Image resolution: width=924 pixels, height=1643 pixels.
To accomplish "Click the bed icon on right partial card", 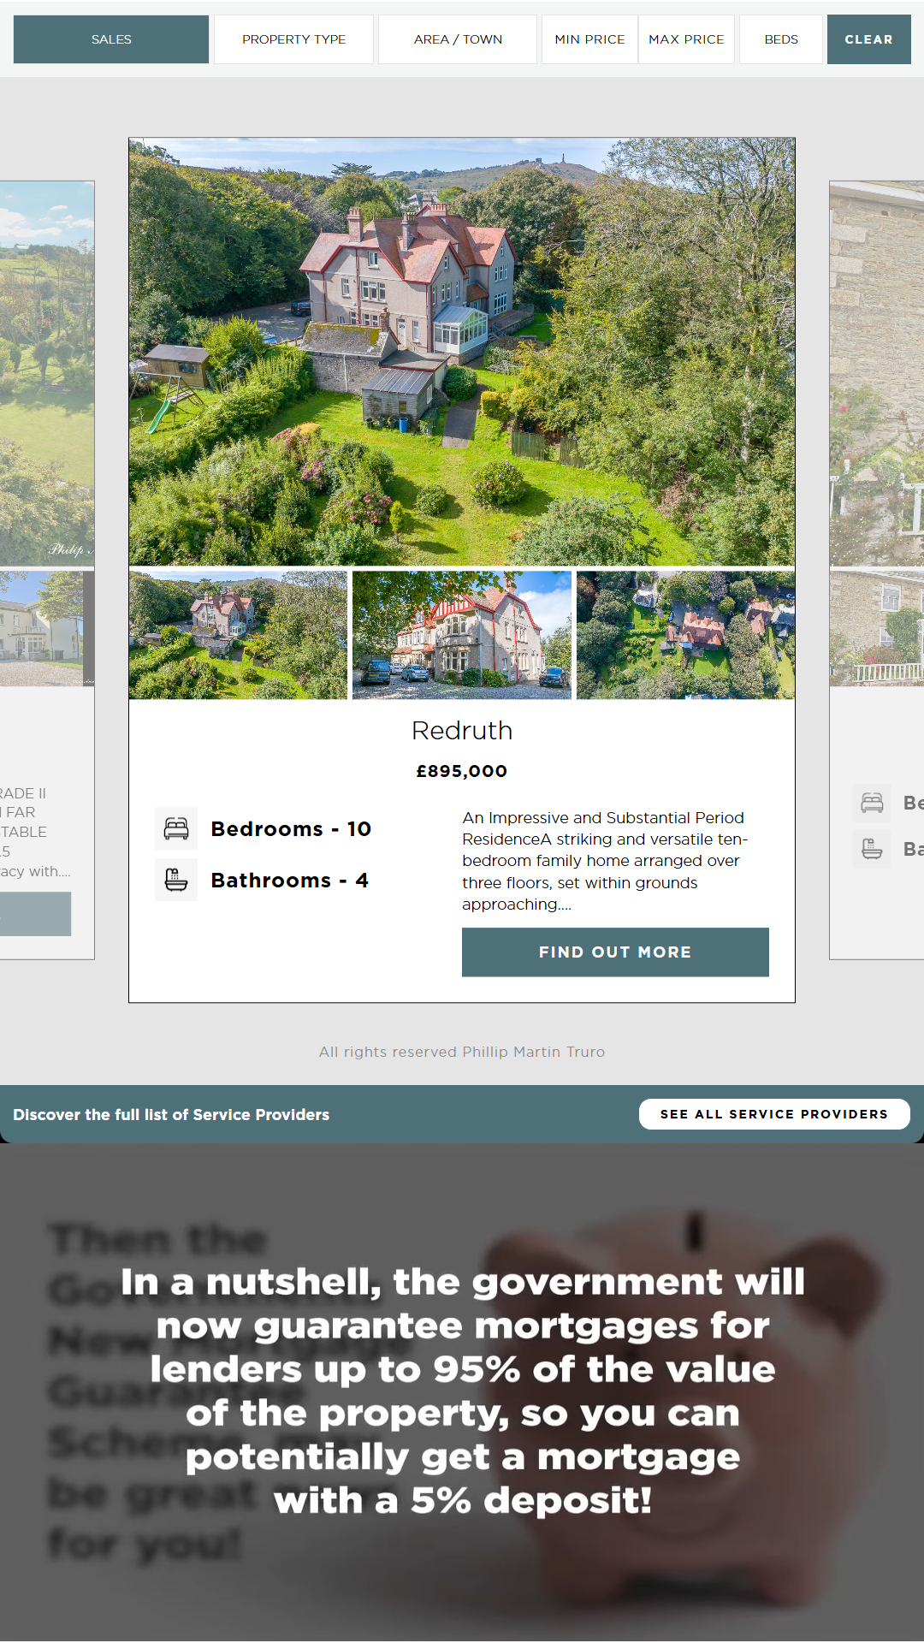I will (x=872, y=803).
